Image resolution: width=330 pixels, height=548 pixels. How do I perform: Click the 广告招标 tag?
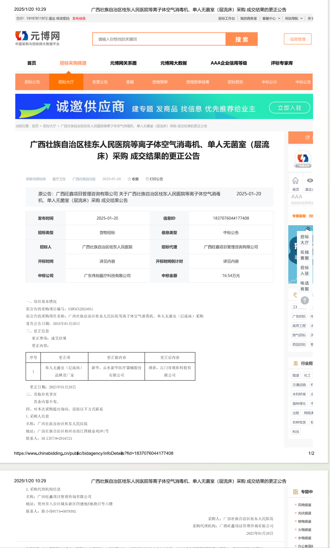[299, 316]
